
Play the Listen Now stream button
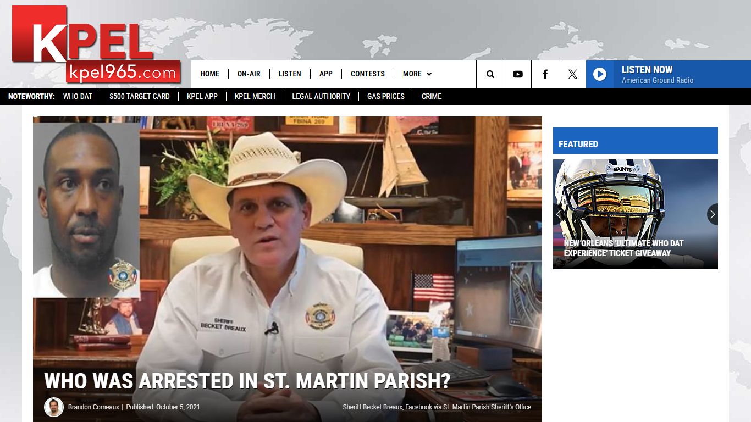pos(600,74)
